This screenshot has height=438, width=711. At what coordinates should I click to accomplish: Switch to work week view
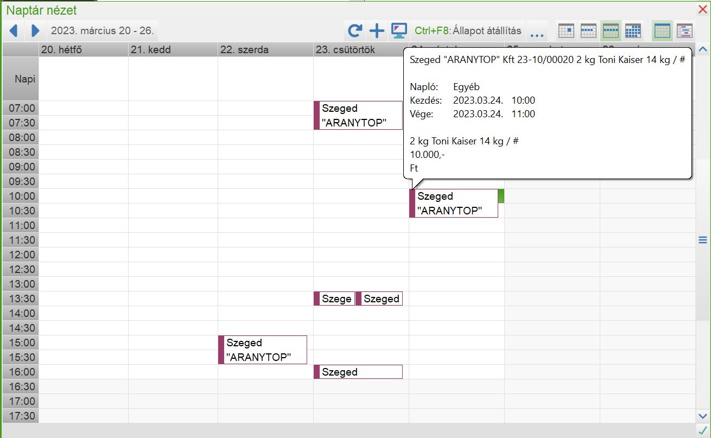point(589,31)
